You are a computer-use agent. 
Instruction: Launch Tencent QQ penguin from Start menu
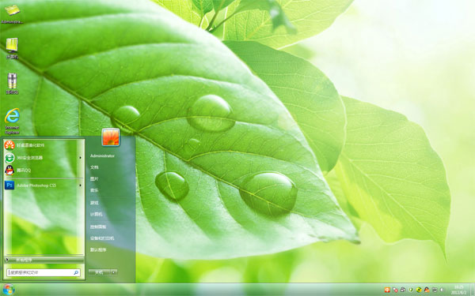(x=44, y=170)
